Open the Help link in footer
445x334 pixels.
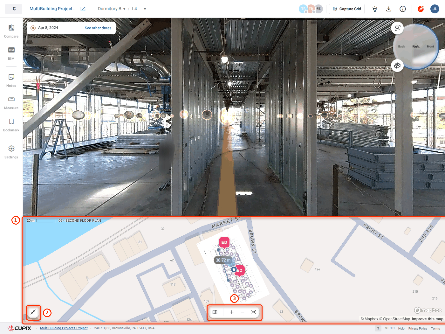(401, 329)
